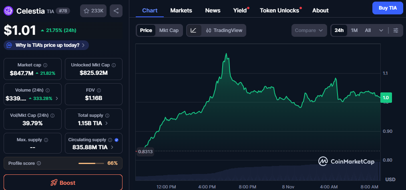Click the $847.7M market cap value

[x=22, y=73]
